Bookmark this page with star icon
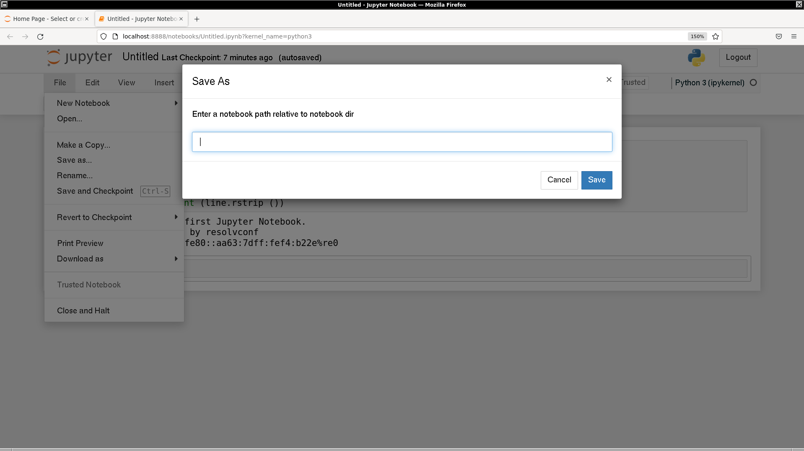 [716, 36]
